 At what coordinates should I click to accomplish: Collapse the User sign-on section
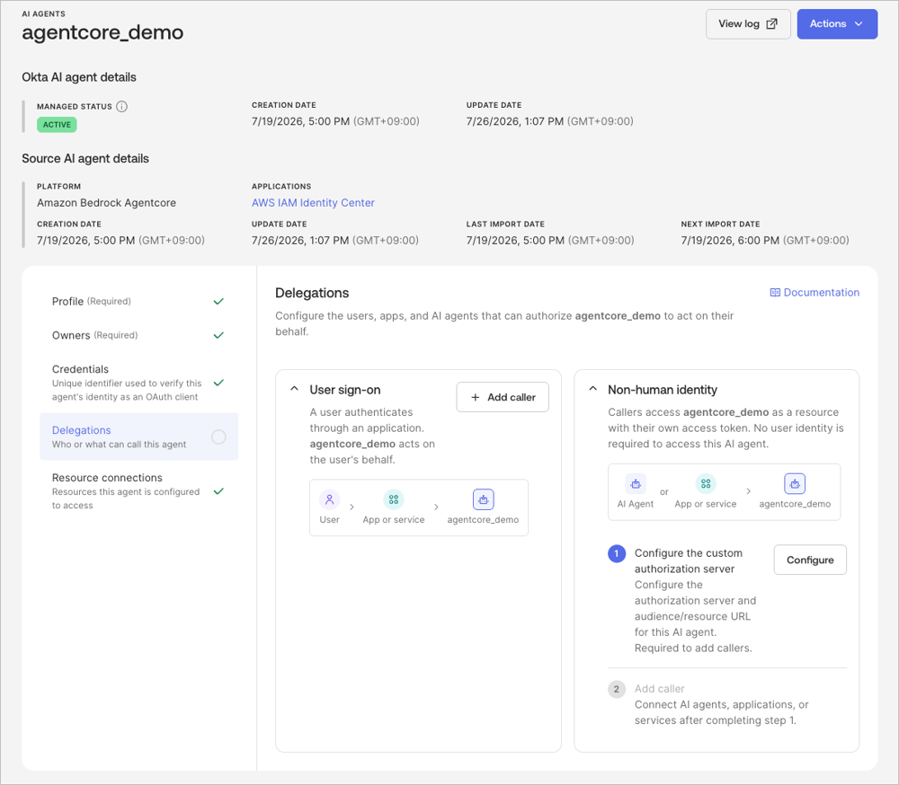tap(294, 389)
